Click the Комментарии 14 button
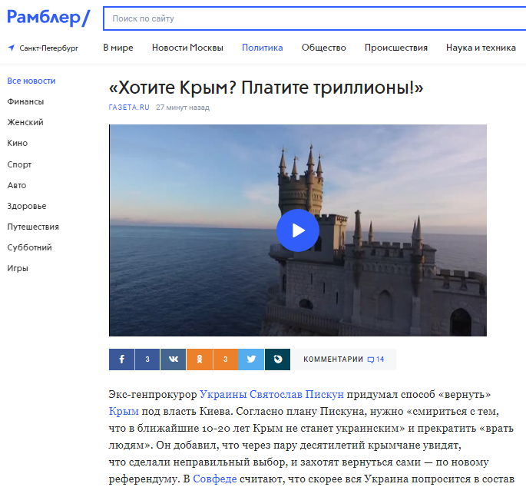Screen dimensions: 526x487 coord(343,359)
